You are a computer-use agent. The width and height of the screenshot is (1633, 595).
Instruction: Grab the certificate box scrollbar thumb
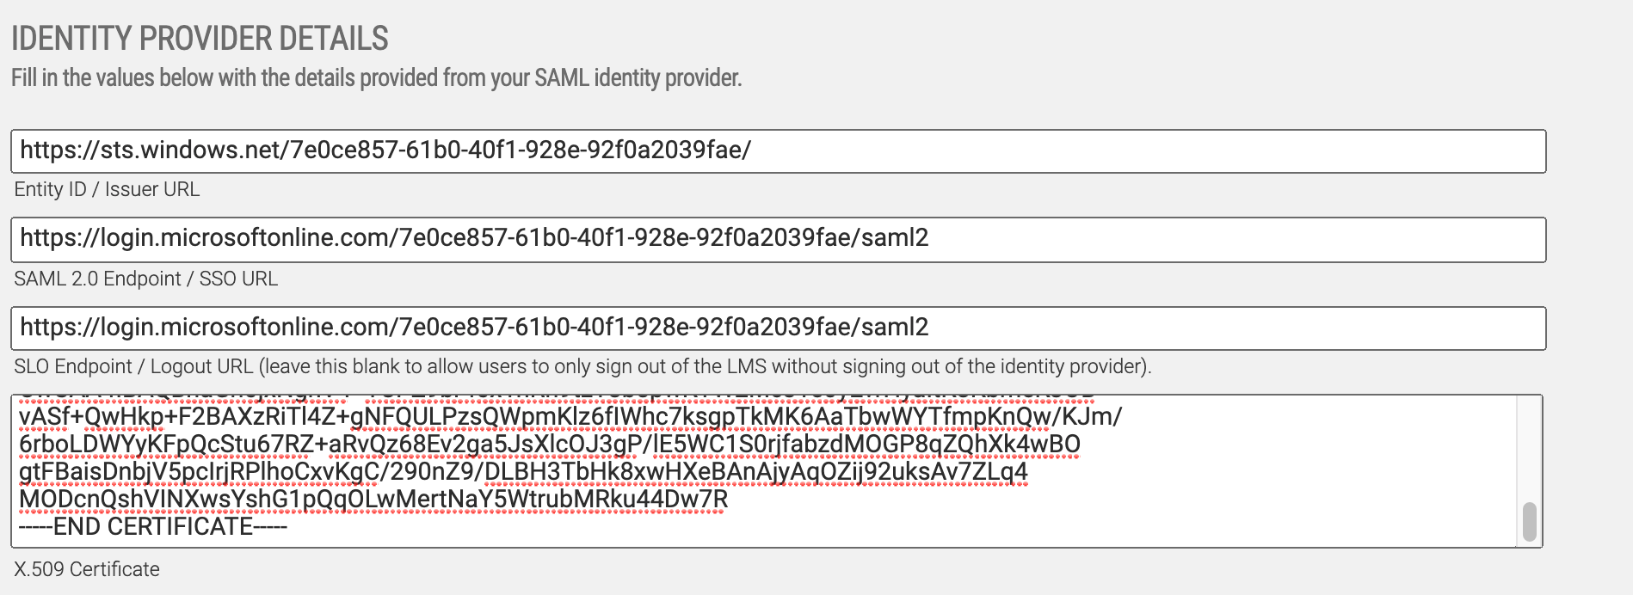1529,522
